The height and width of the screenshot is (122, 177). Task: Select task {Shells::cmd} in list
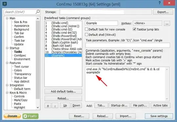pos(63,23)
